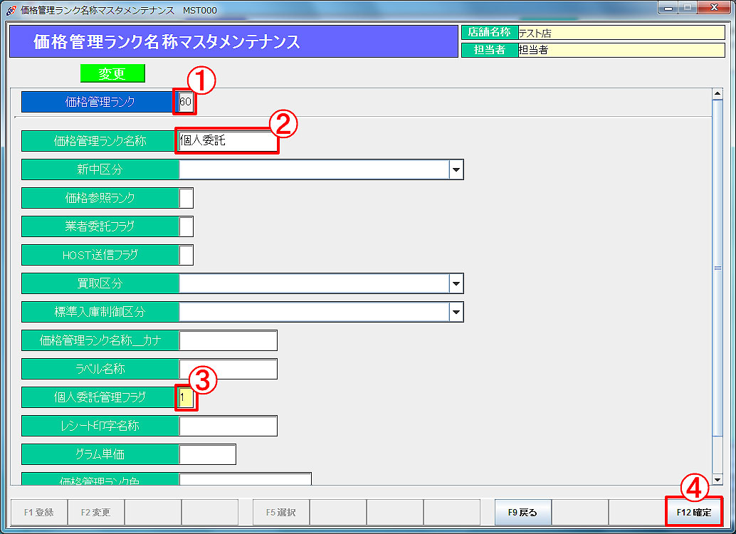
Task: Click the 価格管理ランク名称_カナ input field
Action: [228, 340]
